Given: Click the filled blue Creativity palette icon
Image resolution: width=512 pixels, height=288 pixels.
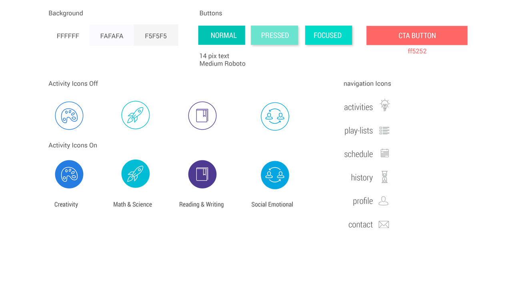Looking at the screenshot, I should point(69,174).
